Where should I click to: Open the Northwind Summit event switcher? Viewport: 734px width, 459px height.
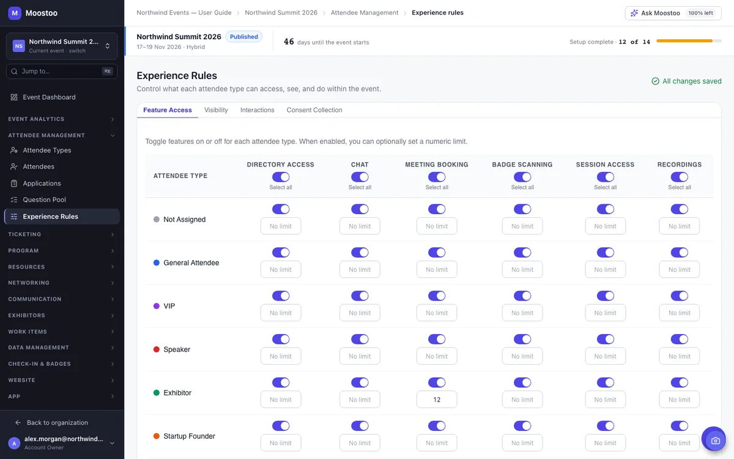click(x=62, y=46)
